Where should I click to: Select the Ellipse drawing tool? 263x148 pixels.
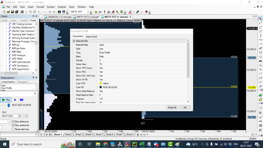coord(260,57)
